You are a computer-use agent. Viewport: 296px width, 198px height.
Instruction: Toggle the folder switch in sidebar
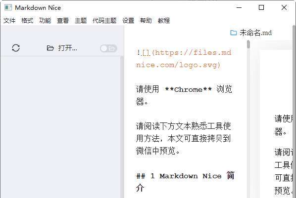(108, 48)
